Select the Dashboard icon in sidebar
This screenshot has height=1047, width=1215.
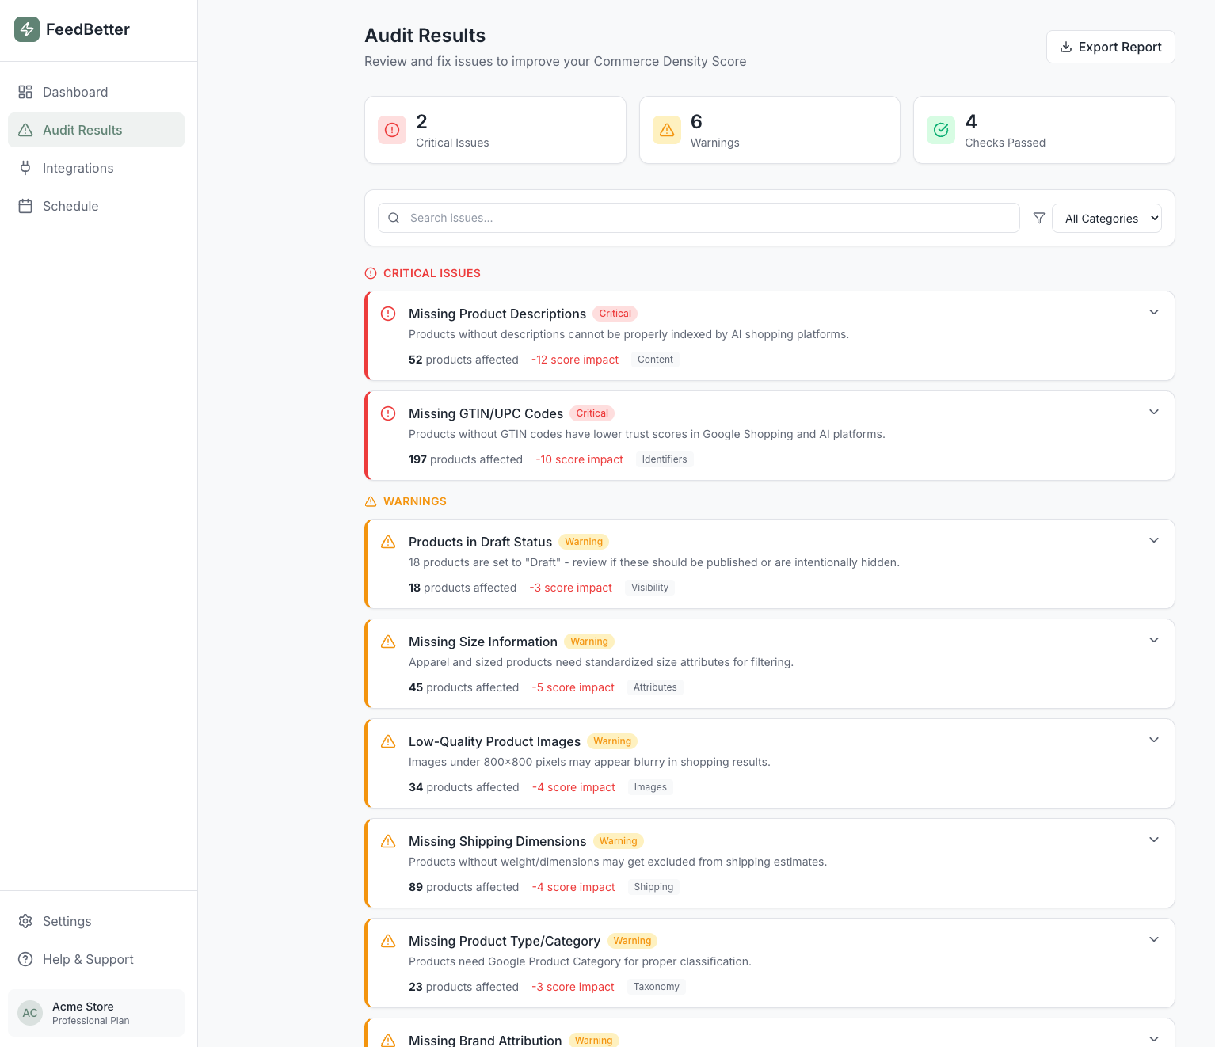25,92
